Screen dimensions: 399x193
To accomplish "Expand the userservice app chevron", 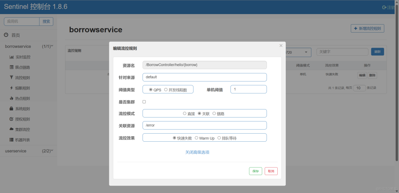I will coord(52,151).
